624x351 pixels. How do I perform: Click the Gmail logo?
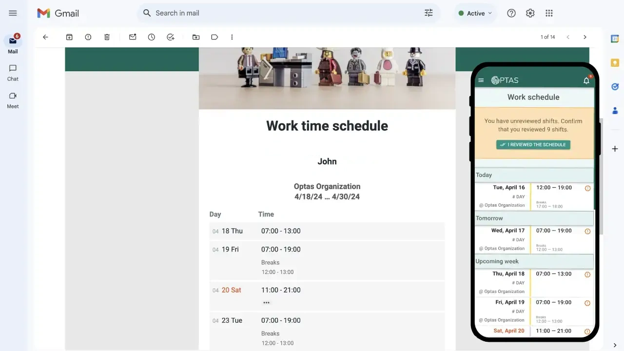click(x=58, y=13)
